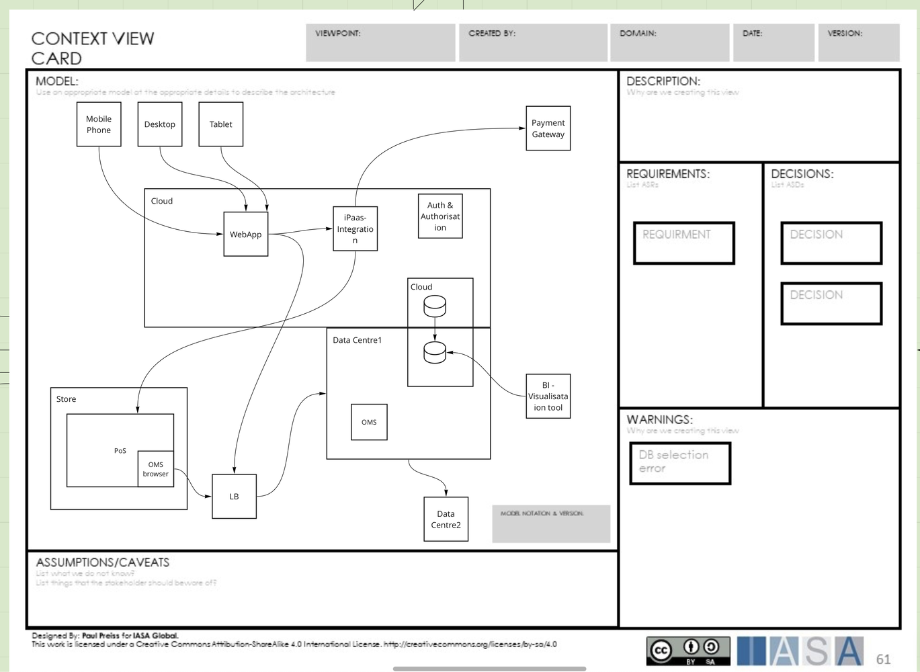Select the Tablet device node
Viewport: 920px width, 672px height.
point(220,124)
